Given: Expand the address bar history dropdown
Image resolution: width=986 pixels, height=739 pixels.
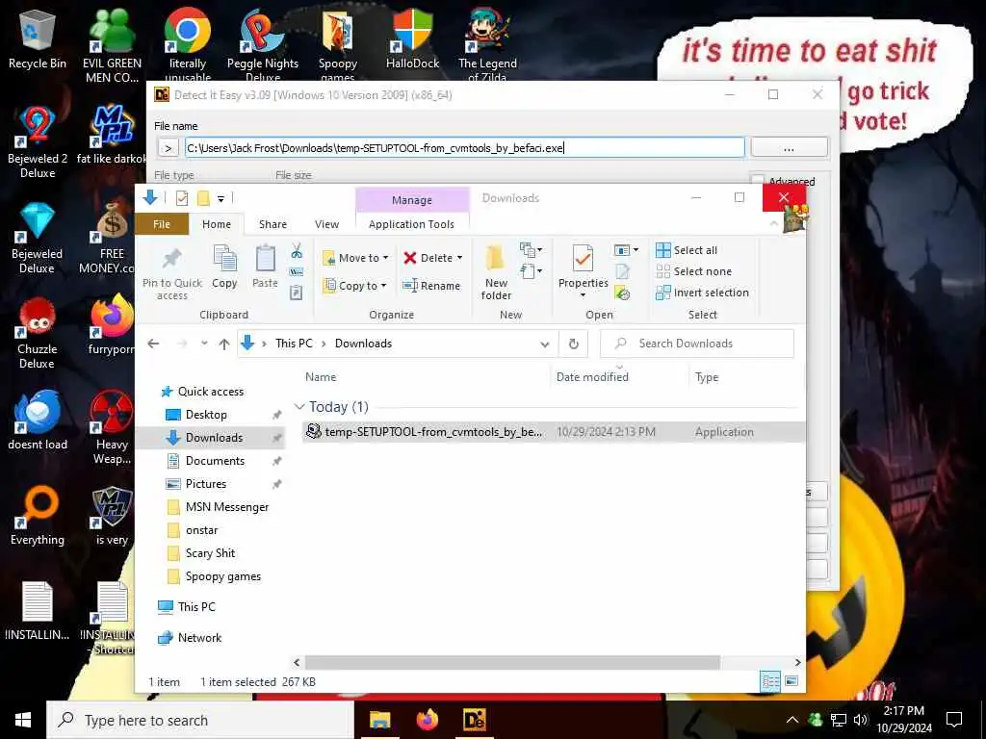Looking at the screenshot, I should [545, 344].
